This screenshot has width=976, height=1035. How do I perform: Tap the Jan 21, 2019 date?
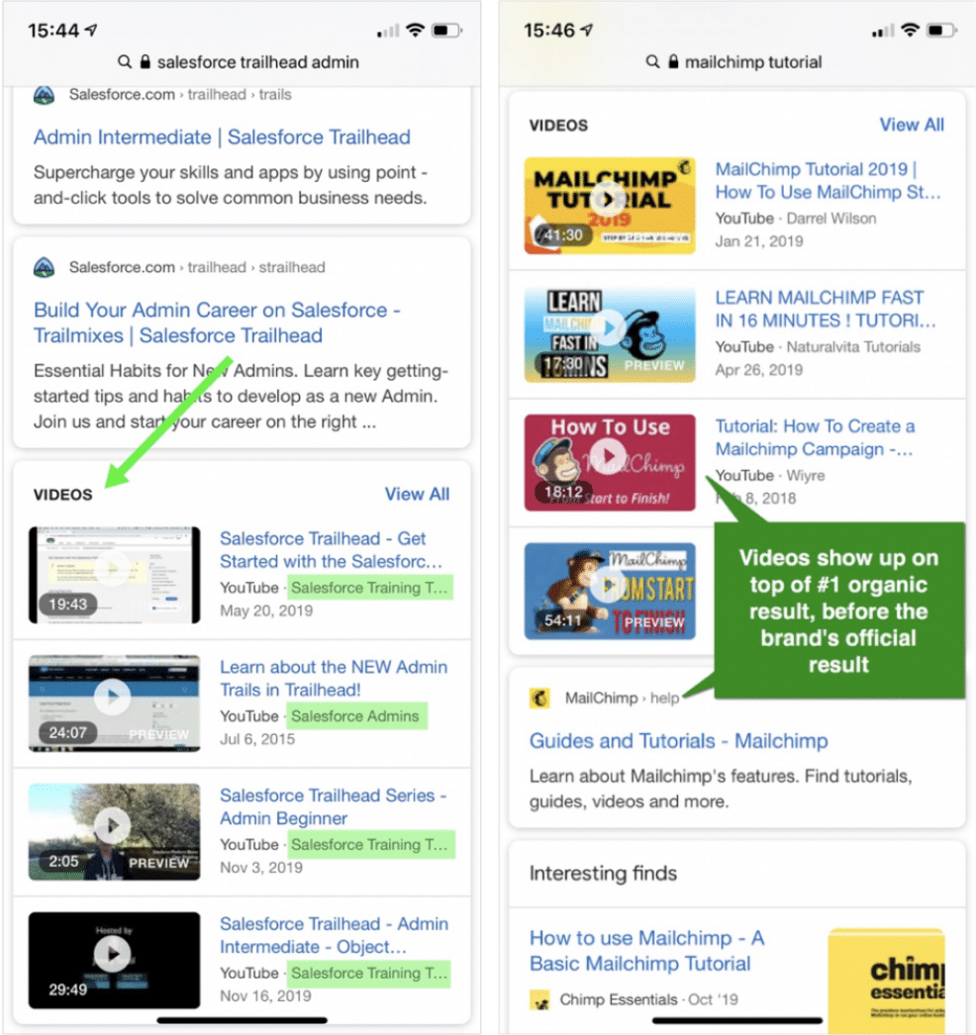(759, 241)
